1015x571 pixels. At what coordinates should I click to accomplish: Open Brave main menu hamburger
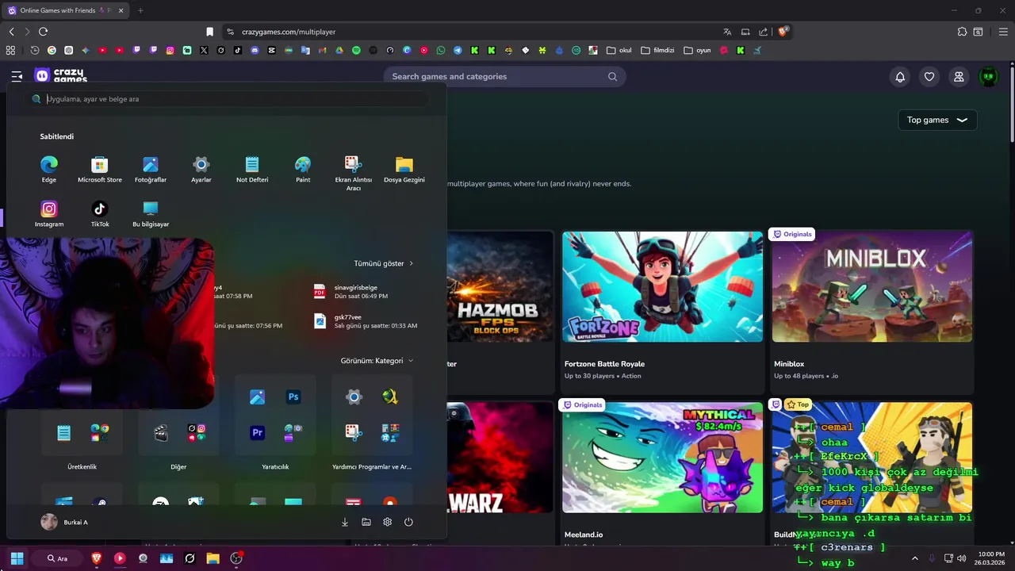click(x=1003, y=32)
